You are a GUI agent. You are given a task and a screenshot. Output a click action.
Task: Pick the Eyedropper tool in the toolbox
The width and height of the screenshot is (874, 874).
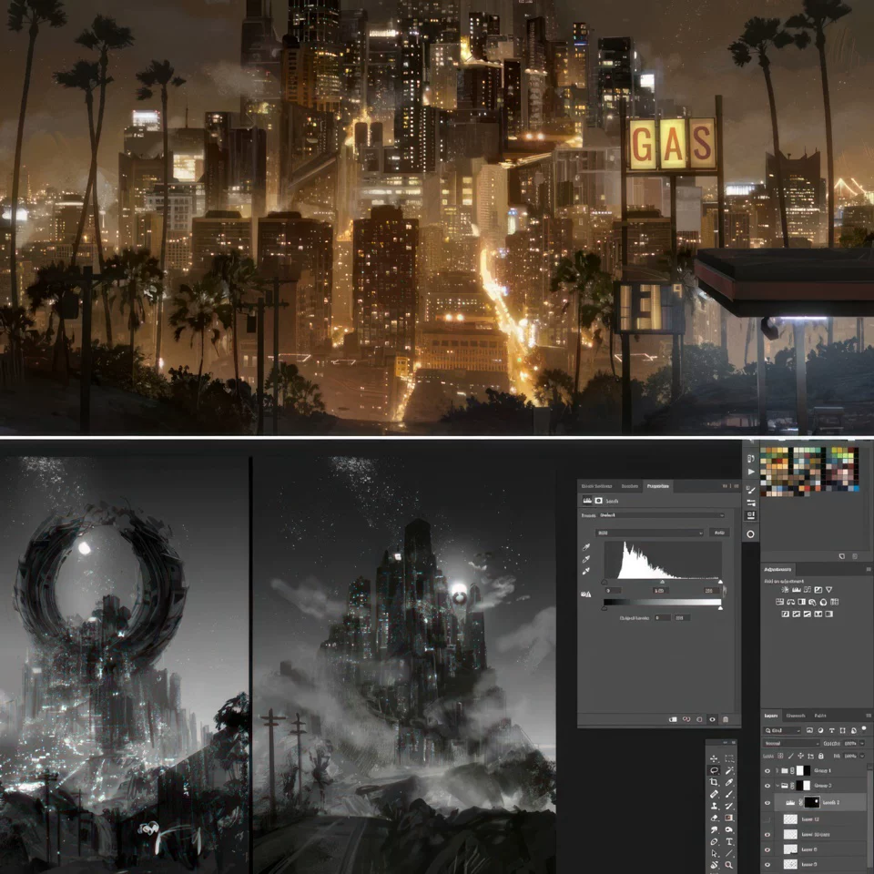tap(729, 782)
